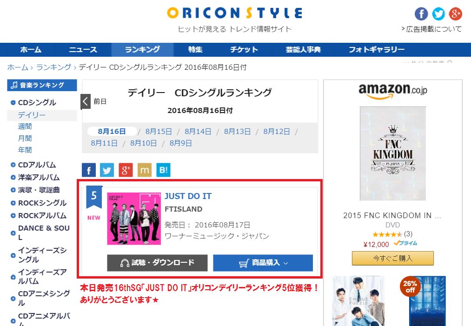Open the Google+ icon in the header
The height and width of the screenshot is (326, 471).
[455, 14]
